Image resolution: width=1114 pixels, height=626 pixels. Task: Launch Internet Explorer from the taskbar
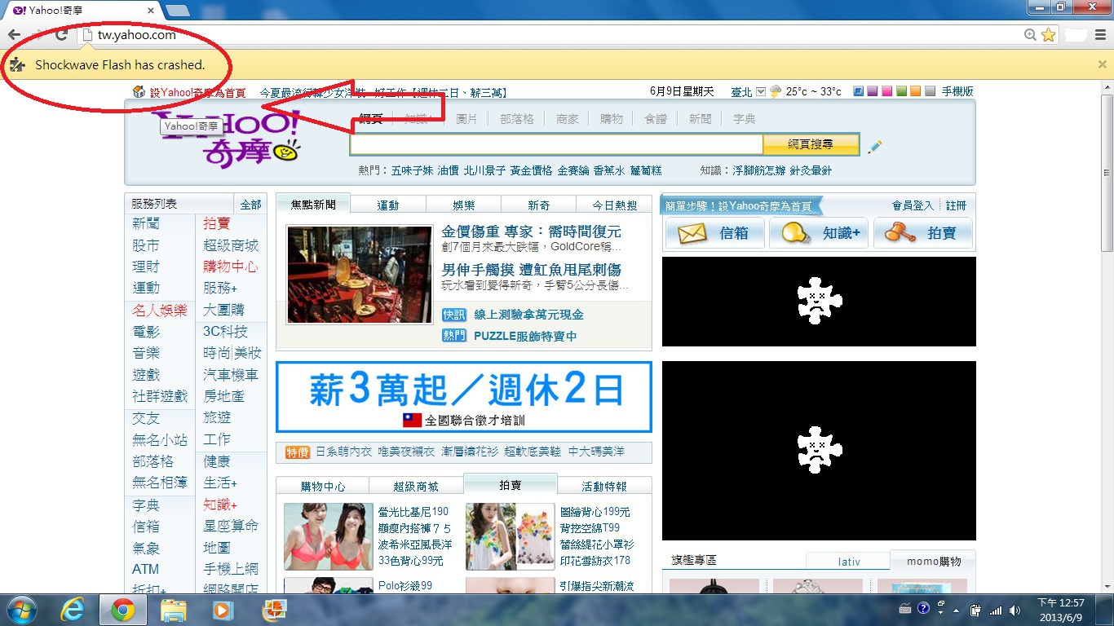click(x=73, y=609)
